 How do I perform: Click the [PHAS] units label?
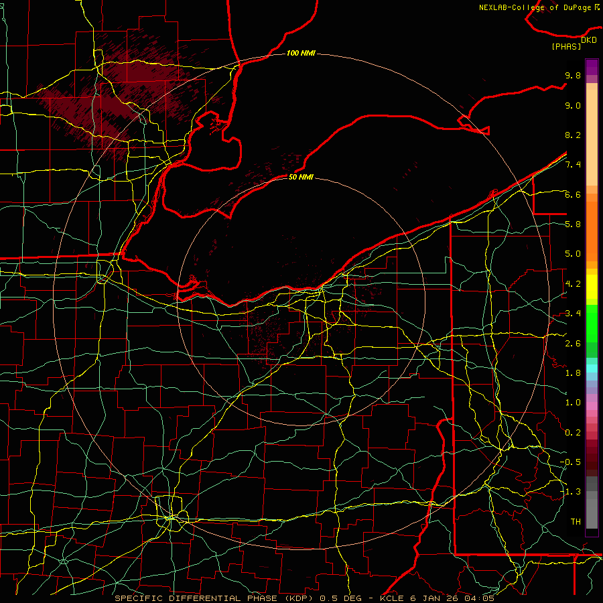pyautogui.click(x=566, y=47)
